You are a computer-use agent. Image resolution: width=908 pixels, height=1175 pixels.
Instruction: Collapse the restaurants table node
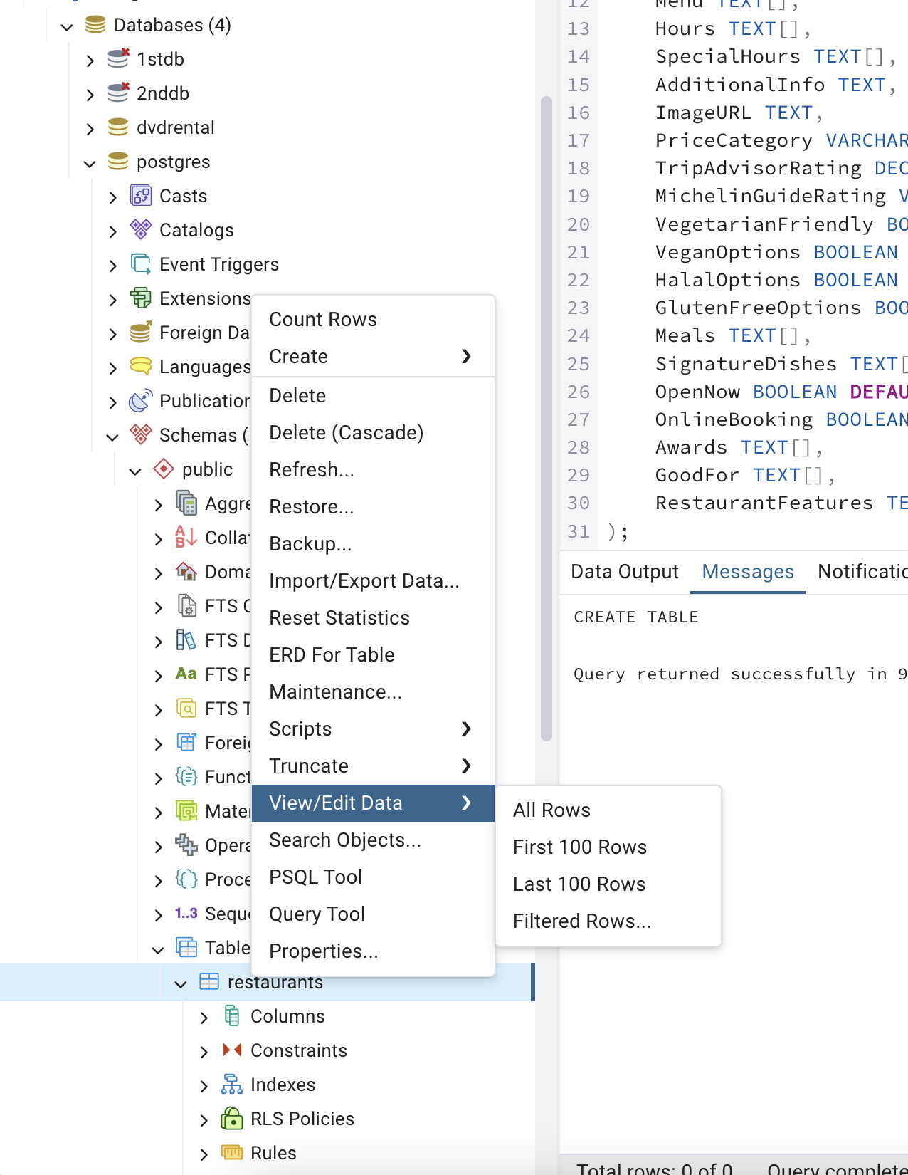181,983
